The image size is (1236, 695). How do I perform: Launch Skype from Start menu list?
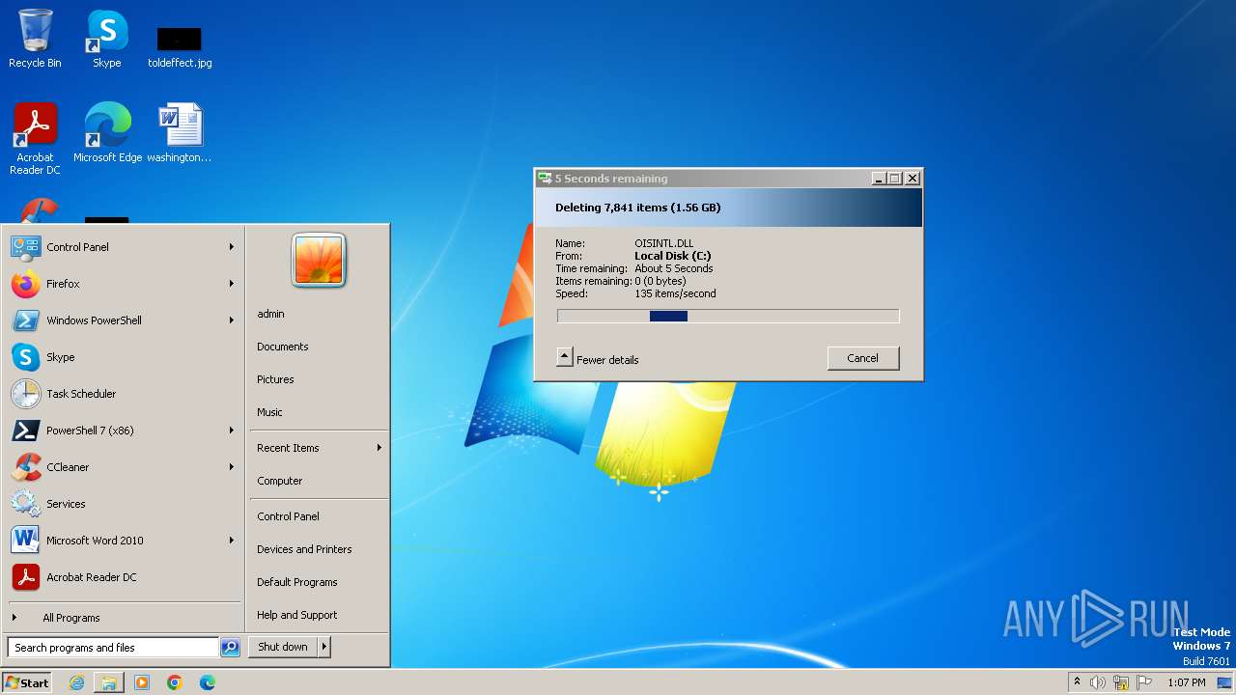coord(124,357)
